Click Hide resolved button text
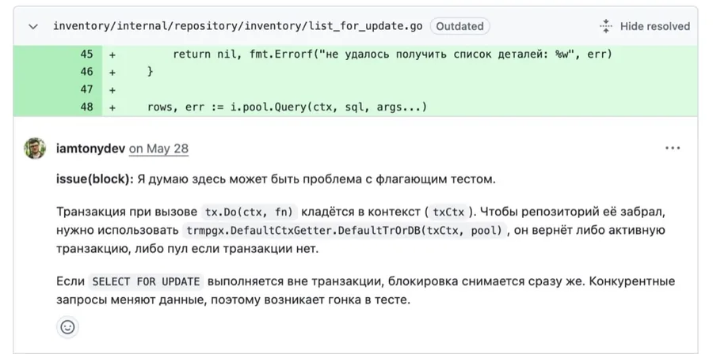 tap(655, 26)
